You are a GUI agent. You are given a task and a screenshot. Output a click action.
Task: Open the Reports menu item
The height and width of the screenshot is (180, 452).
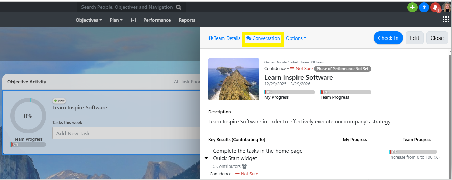[187, 20]
